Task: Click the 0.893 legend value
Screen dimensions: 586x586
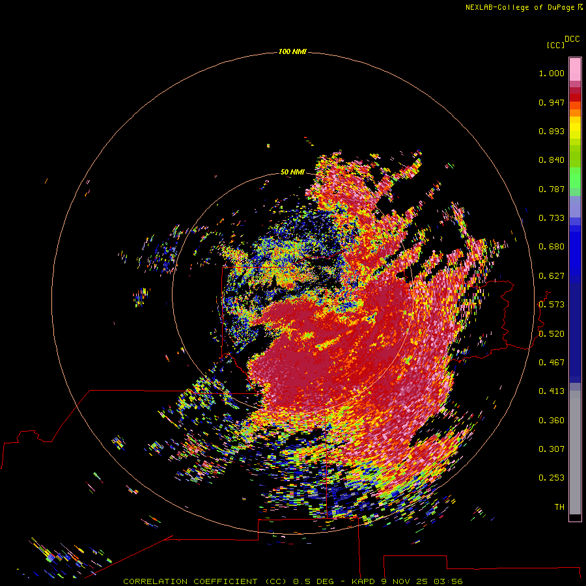Action: coord(551,131)
